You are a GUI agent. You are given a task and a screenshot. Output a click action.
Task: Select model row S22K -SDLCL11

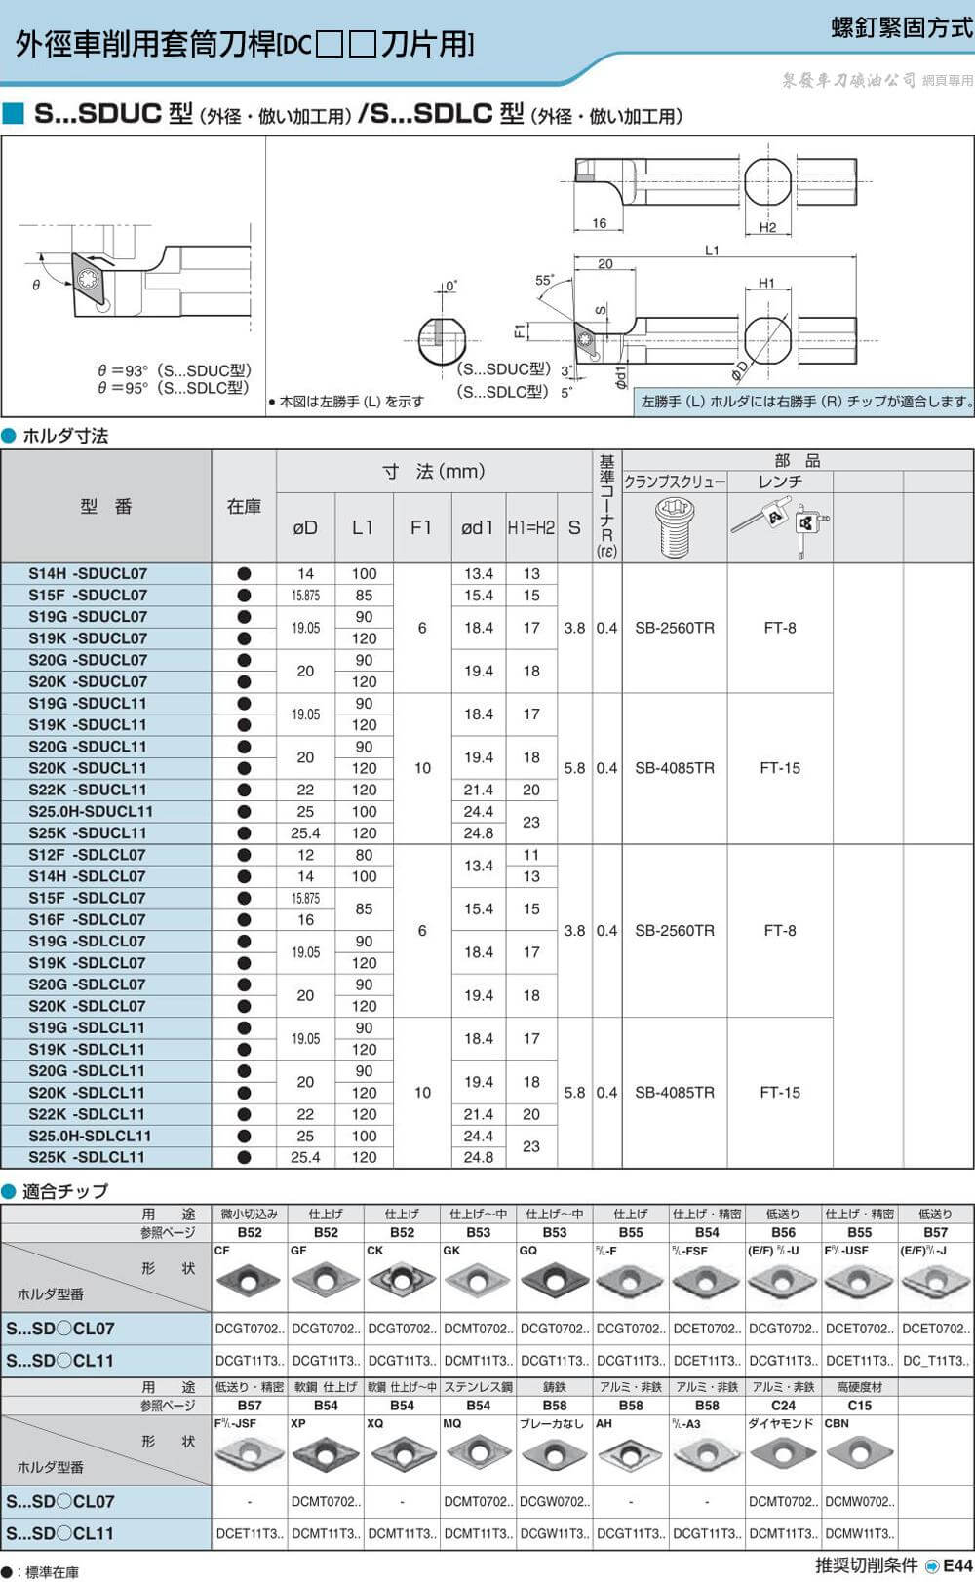pyautogui.click(x=106, y=1114)
